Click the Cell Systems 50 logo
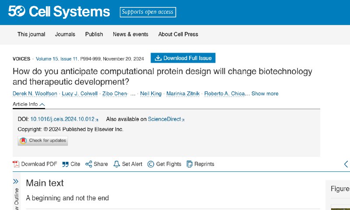 coord(59,12)
